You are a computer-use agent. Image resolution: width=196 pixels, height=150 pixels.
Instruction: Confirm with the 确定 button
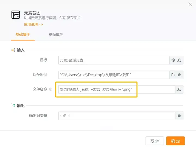click(x=176, y=141)
